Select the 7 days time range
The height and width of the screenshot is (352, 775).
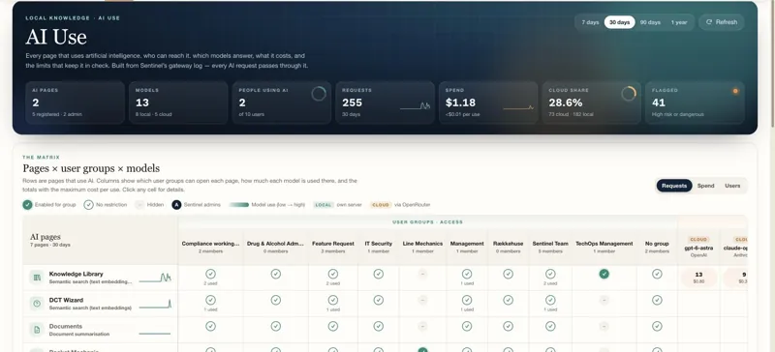tap(590, 22)
